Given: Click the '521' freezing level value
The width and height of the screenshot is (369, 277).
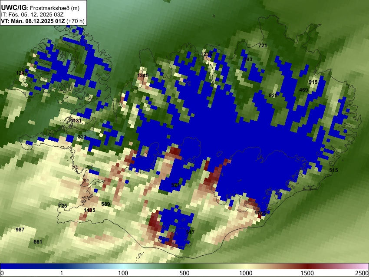Looking at the screenshot, I should (175, 185).
